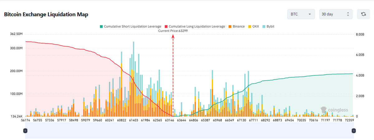Screen dimensions: 374x140
Task: Click the 62565 price axis label
Action: pyautogui.click(x=157, y=120)
